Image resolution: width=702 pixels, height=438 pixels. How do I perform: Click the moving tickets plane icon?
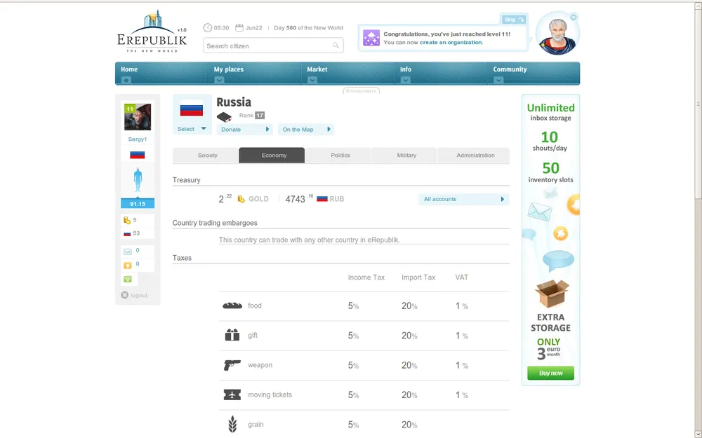232,395
